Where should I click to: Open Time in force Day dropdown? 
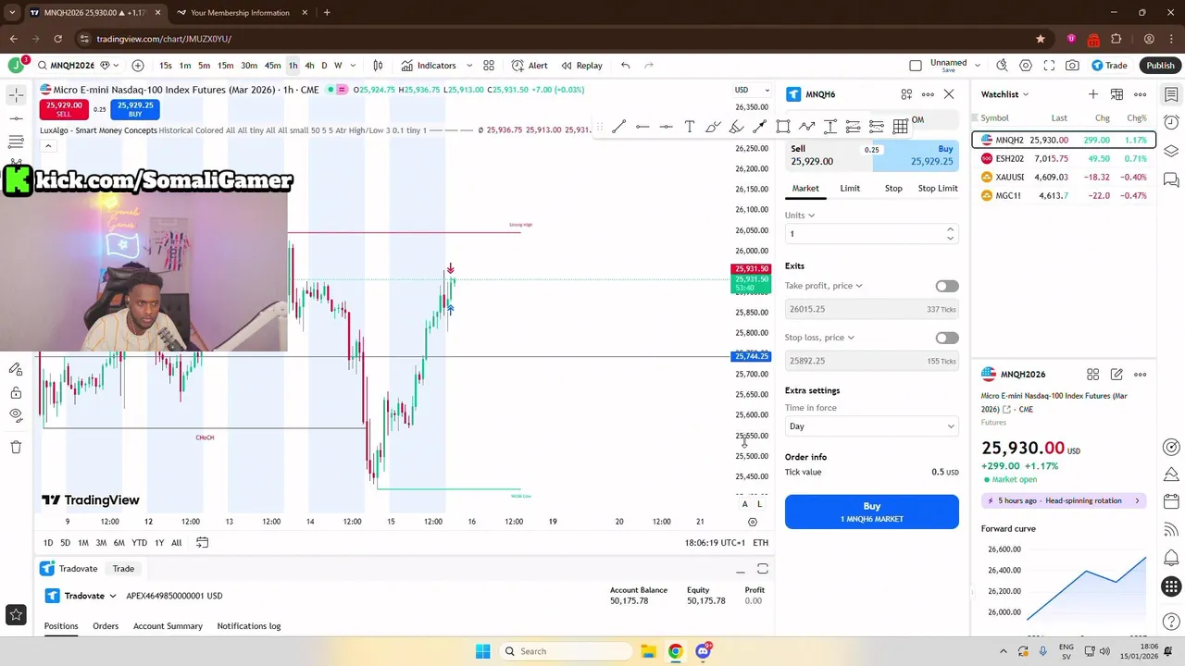coord(871,426)
